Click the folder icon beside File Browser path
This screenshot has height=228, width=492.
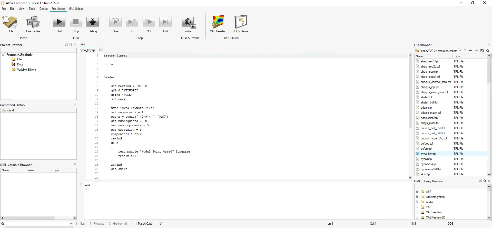417,51
